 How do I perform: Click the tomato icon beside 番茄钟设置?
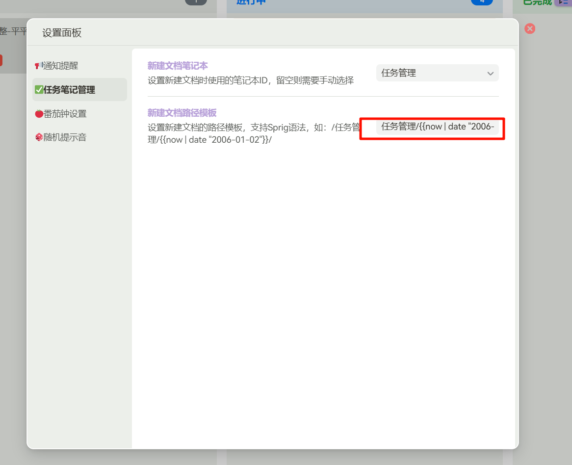[39, 114]
